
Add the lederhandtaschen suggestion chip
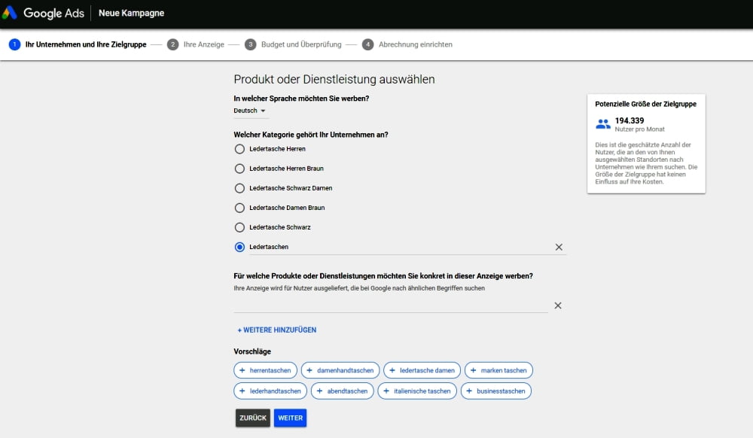(270, 391)
